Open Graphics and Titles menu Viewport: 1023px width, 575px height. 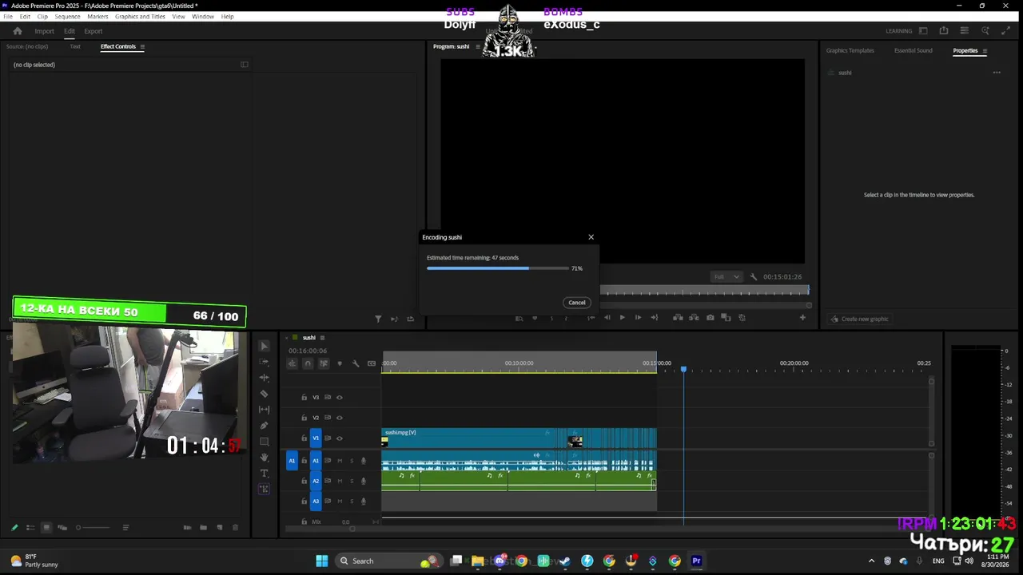click(x=140, y=16)
